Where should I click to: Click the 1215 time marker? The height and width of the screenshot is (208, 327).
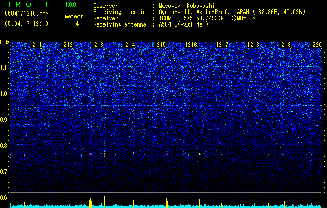160,45
